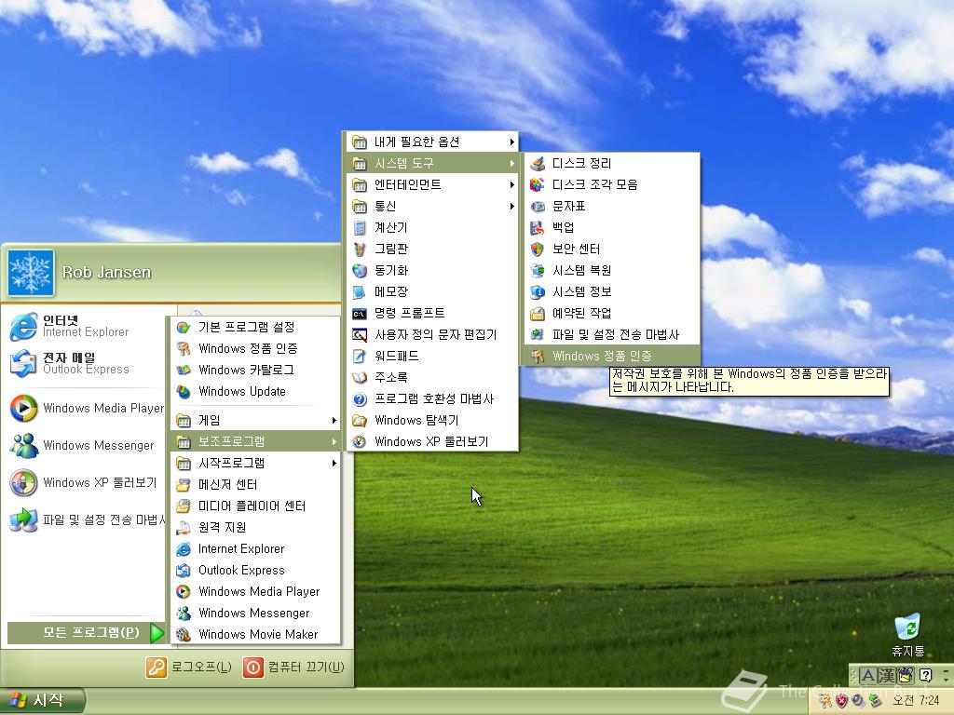Click 모든 프로그램(P) button
The height and width of the screenshot is (715, 954).
(x=86, y=633)
